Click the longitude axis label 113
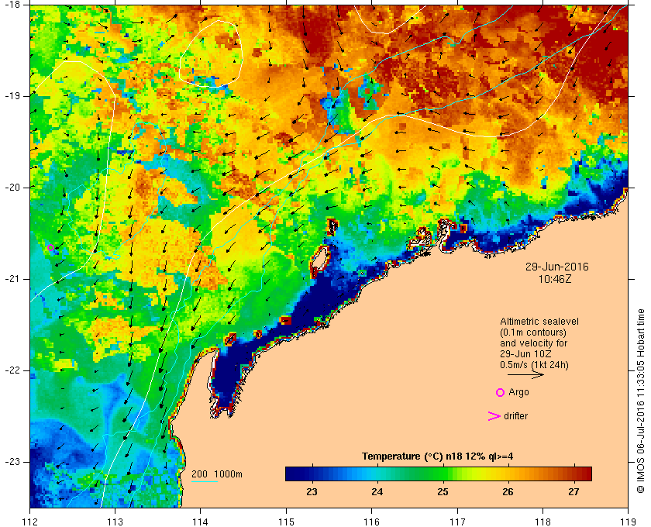 (115, 522)
